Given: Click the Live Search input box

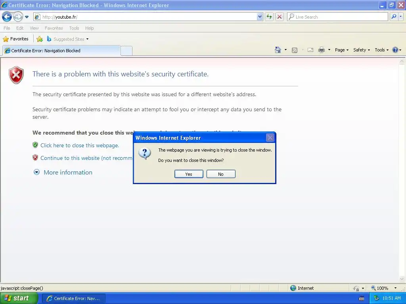Looking at the screenshot, I should 337,17.
